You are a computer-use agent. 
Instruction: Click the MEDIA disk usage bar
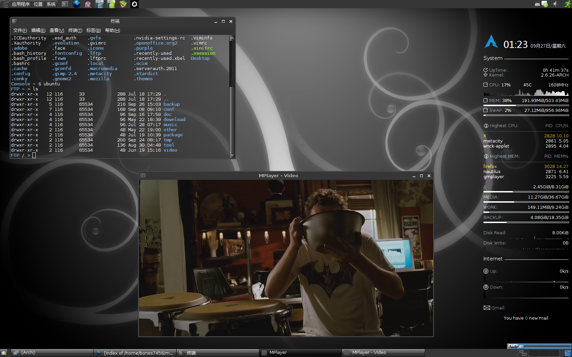tap(526, 202)
